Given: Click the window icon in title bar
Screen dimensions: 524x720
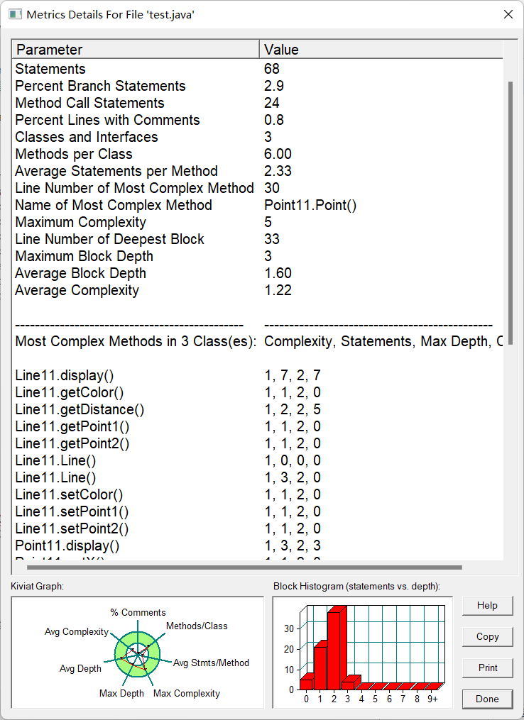Looking at the screenshot, I should pyautogui.click(x=15, y=14).
